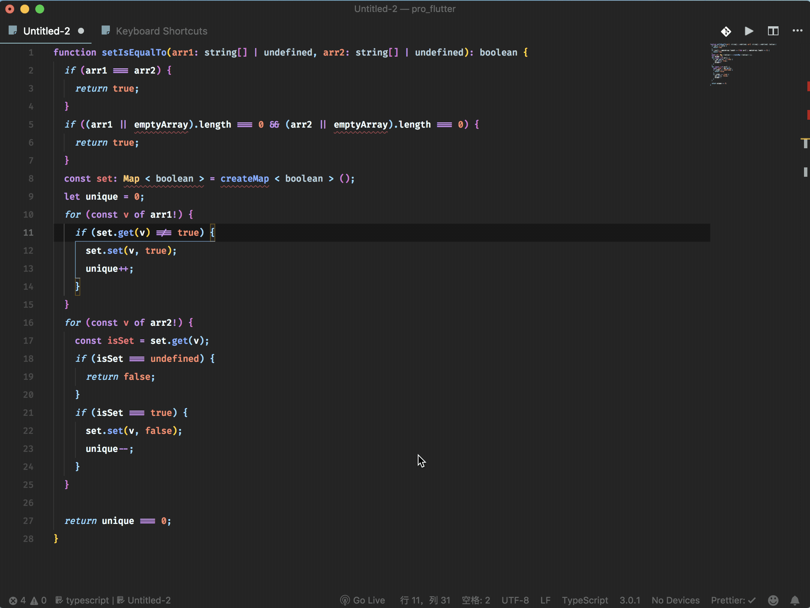810x608 pixels.
Task: Click the Run play triangle icon
Action: click(x=749, y=31)
